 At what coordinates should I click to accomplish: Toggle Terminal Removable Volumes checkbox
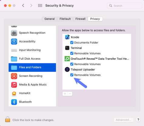(x=72, y=53)
